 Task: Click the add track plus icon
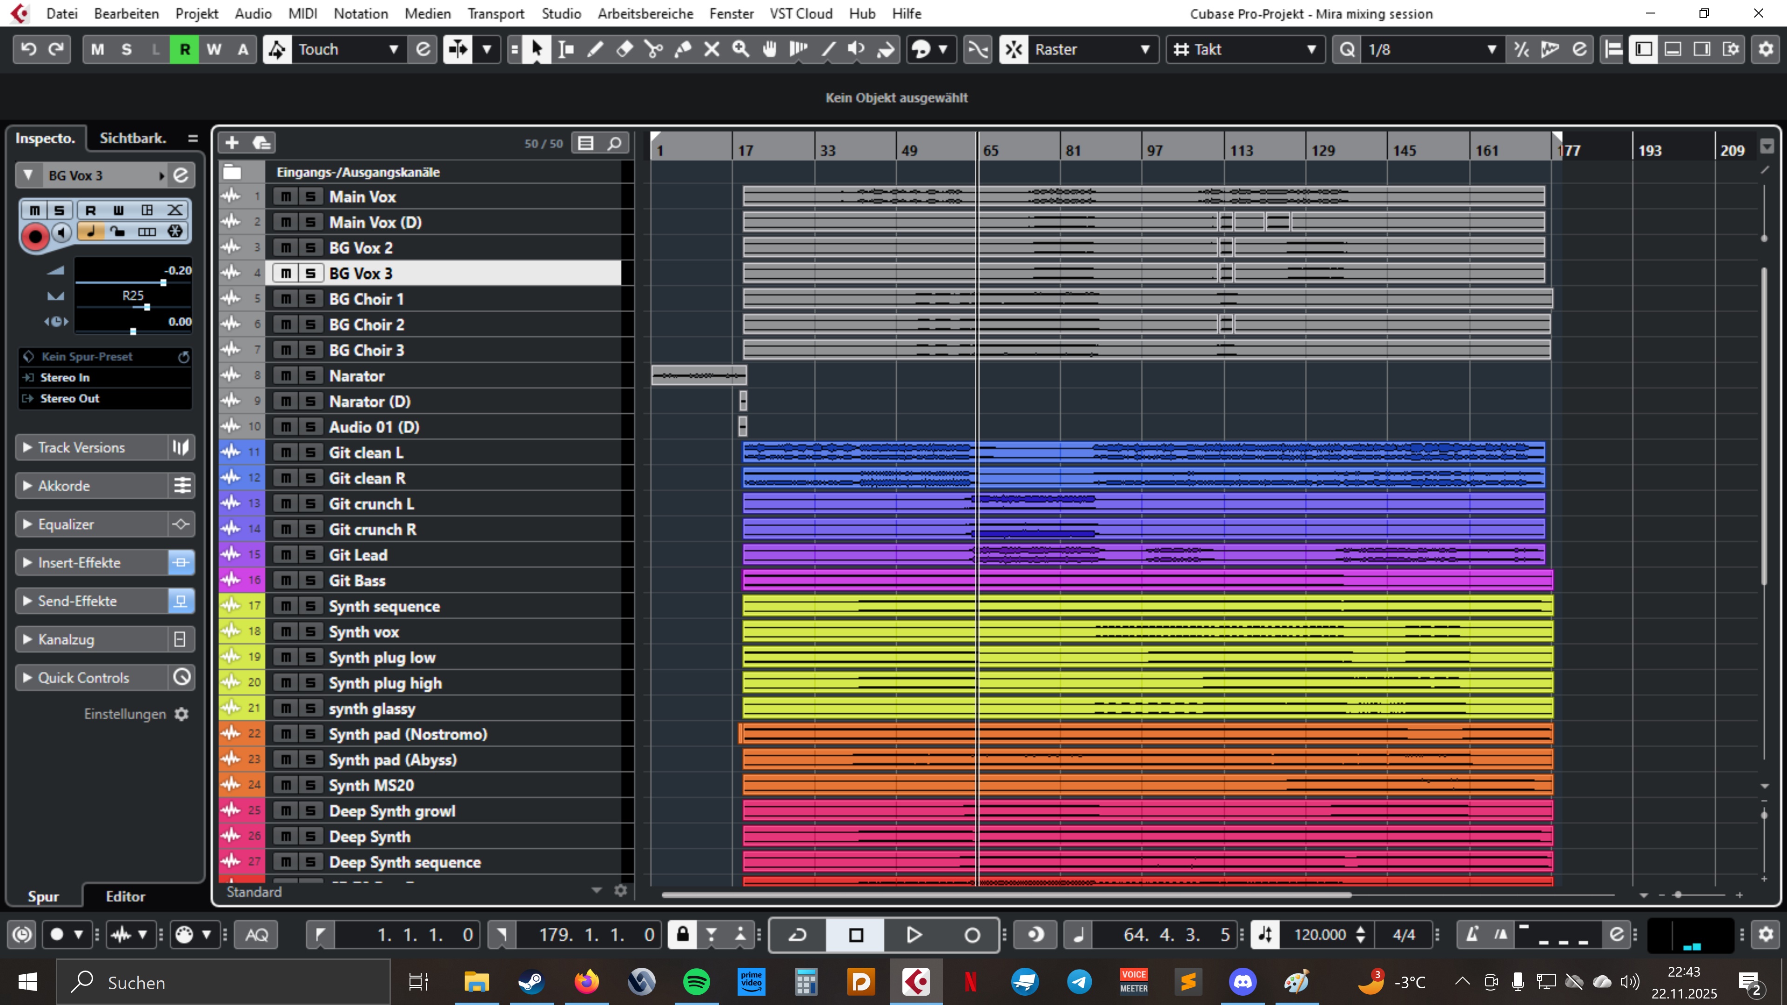tap(232, 143)
